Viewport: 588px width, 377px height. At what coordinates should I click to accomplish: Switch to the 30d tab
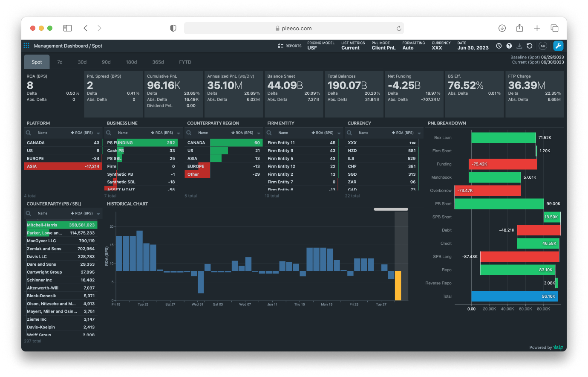point(82,62)
